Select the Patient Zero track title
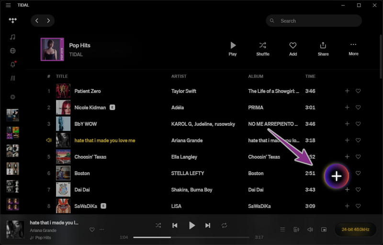The image size is (383, 245). click(x=88, y=91)
